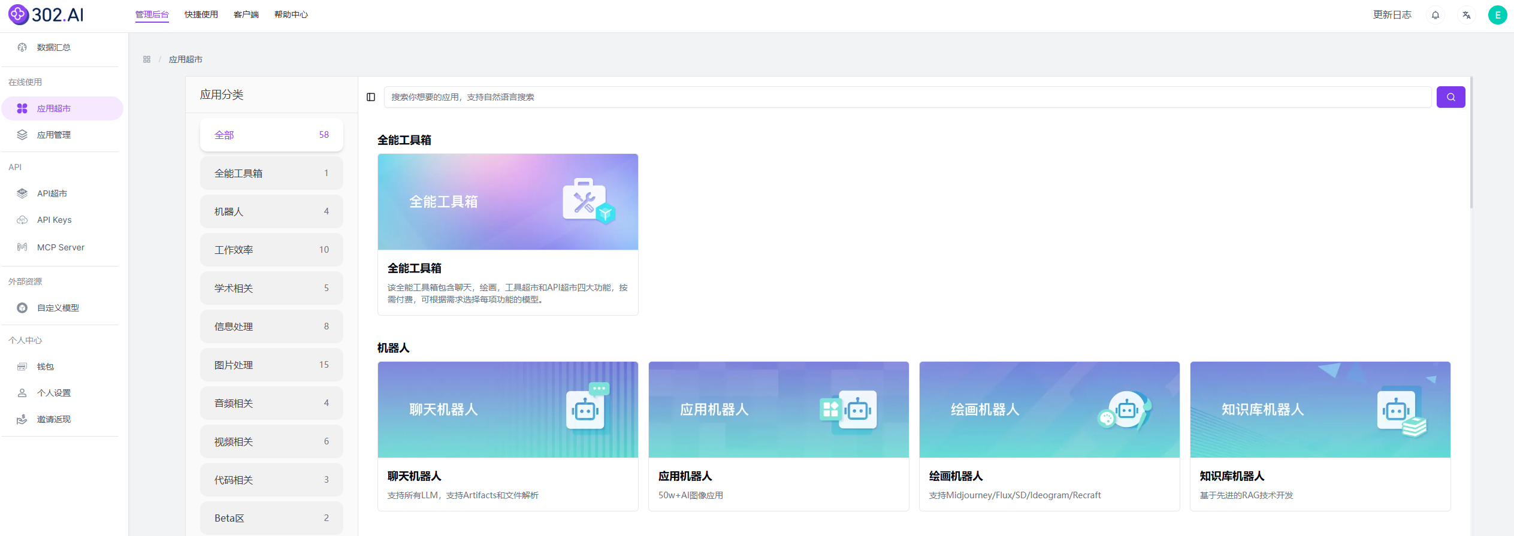Click the API超市 icon

click(x=22, y=193)
